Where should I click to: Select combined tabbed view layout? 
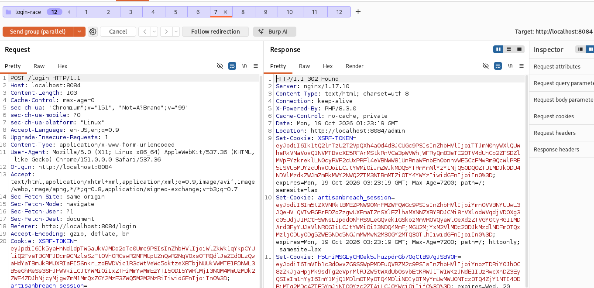(519, 49)
